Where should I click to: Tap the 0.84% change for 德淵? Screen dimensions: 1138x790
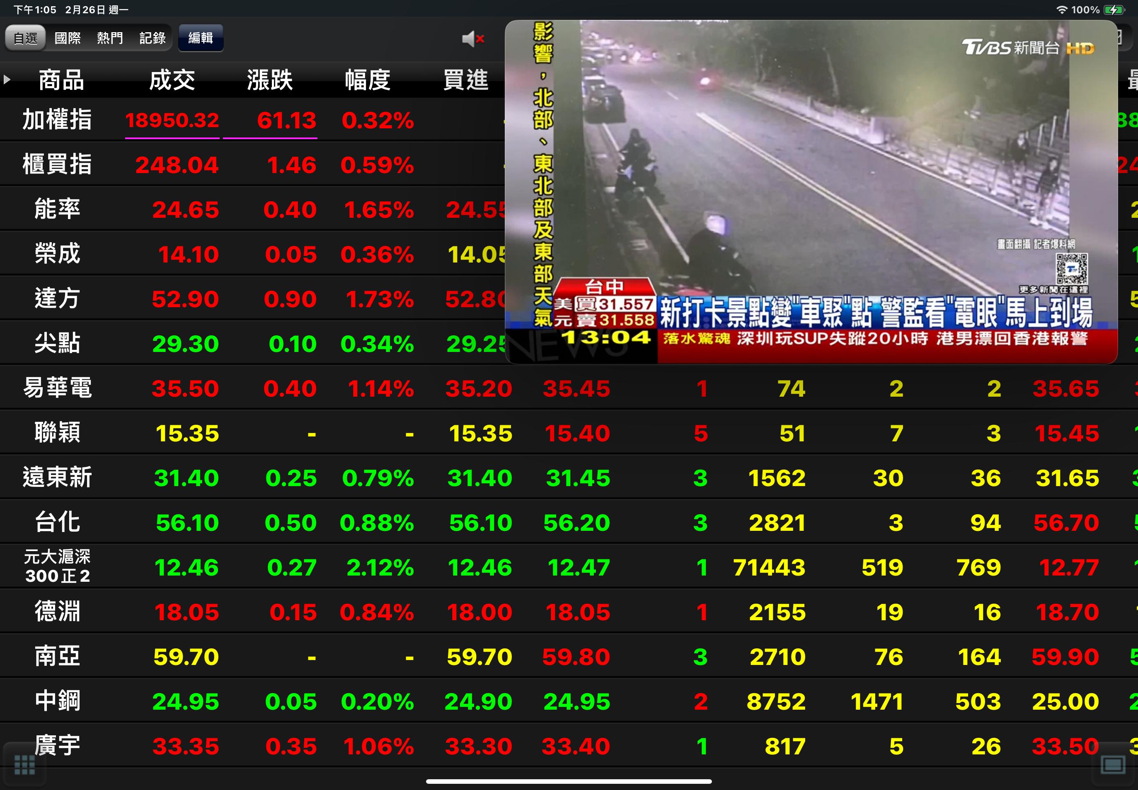click(377, 612)
